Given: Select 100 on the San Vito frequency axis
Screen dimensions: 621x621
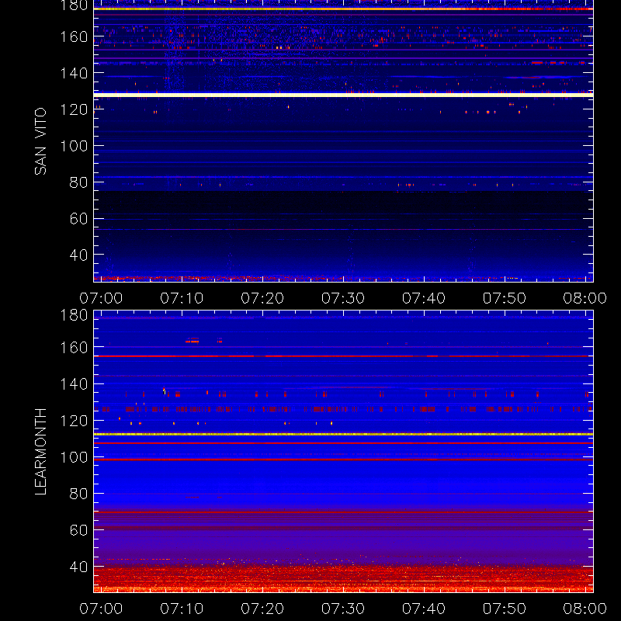Looking at the screenshot, I should coord(74,146).
